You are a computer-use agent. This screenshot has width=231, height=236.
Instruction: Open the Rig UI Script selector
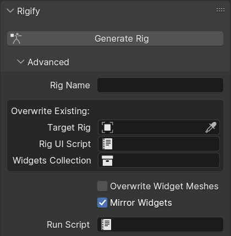coord(159,144)
